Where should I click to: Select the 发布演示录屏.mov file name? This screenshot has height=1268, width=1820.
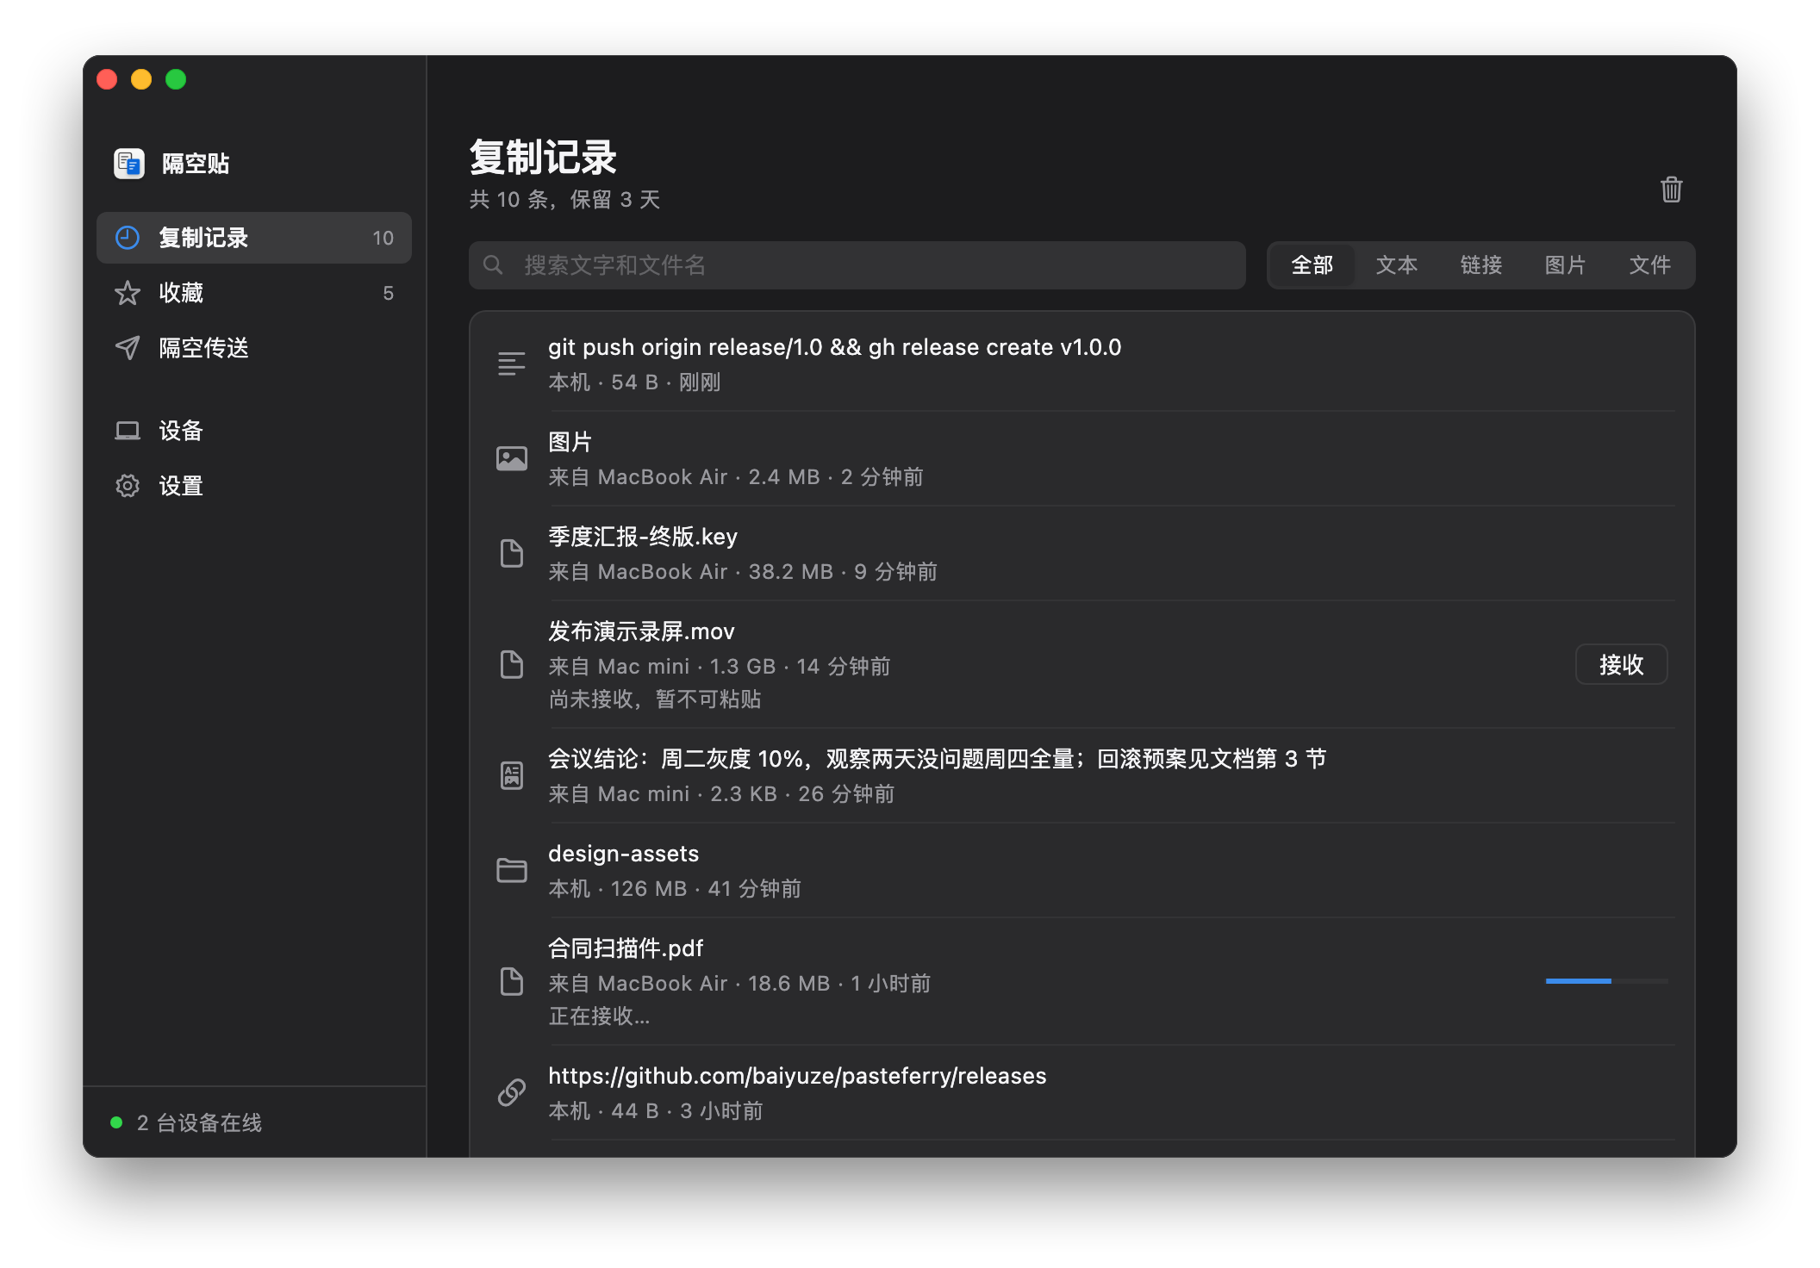pos(641,631)
